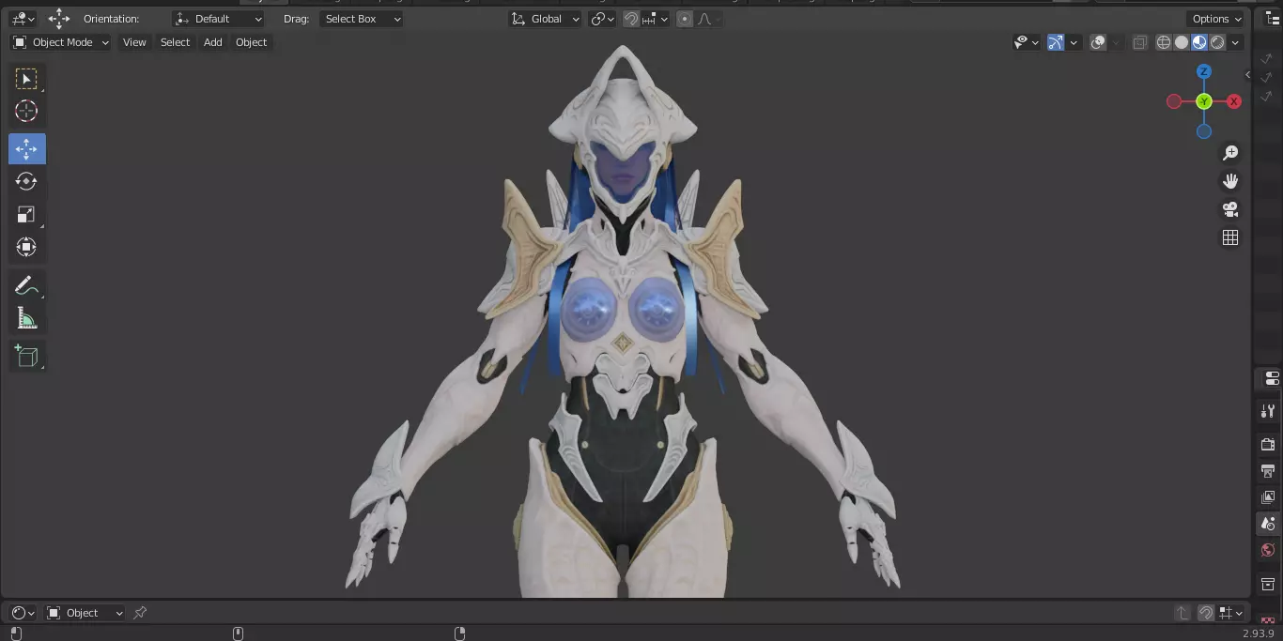The width and height of the screenshot is (1283, 641).
Task: Click the red X axis on navigation gizmo
Action: (x=1234, y=101)
